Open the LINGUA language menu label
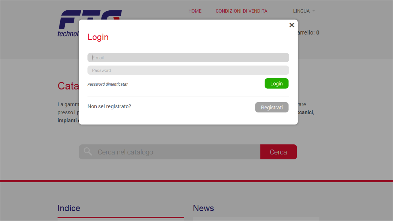 [x=301, y=11]
